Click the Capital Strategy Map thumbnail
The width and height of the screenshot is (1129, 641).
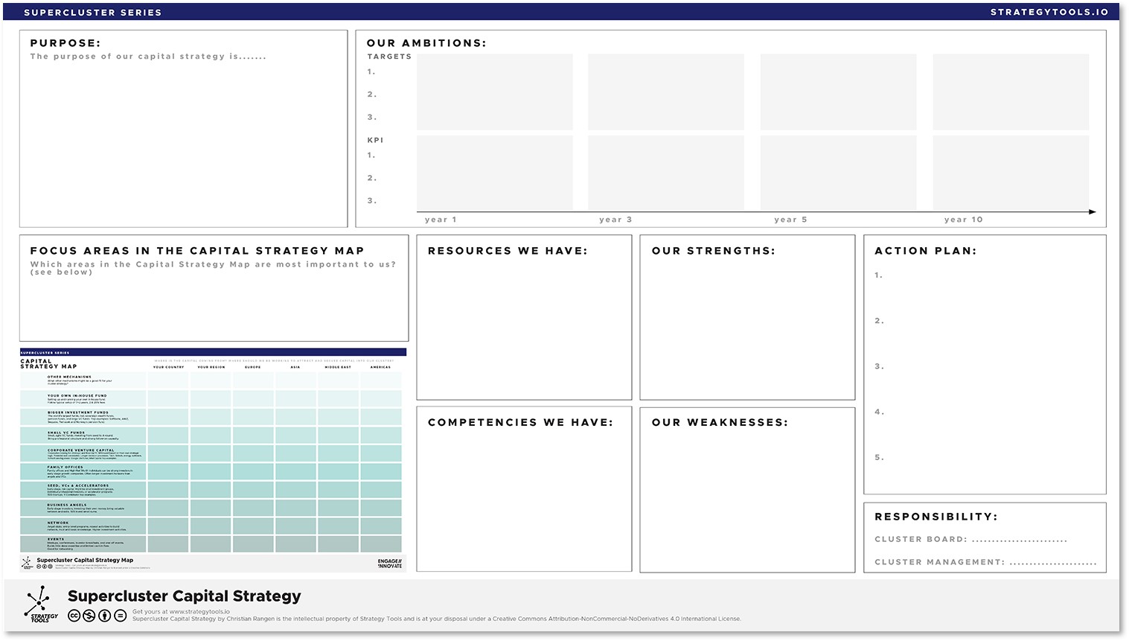(213, 460)
